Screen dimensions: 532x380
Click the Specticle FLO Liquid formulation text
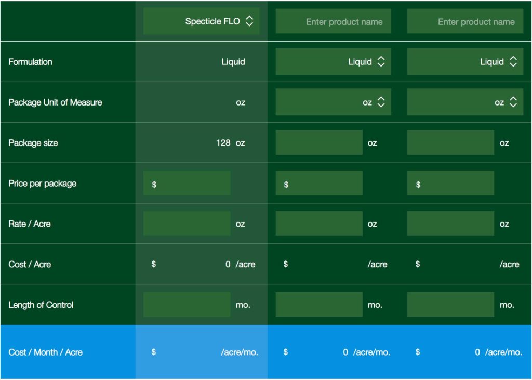point(233,62)
